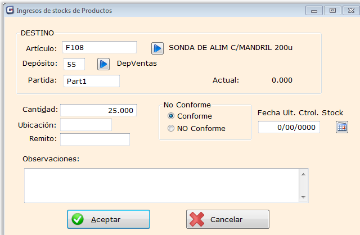Focus the Ubicación input box

pos(85,125)
